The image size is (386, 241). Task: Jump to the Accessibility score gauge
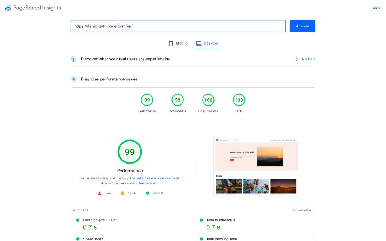(178, 100)
